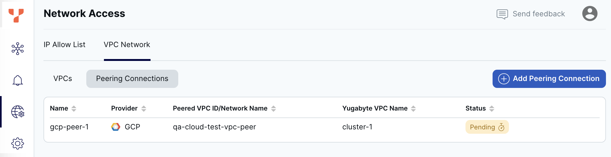Select the VPC Network tab

pos(127,45)
